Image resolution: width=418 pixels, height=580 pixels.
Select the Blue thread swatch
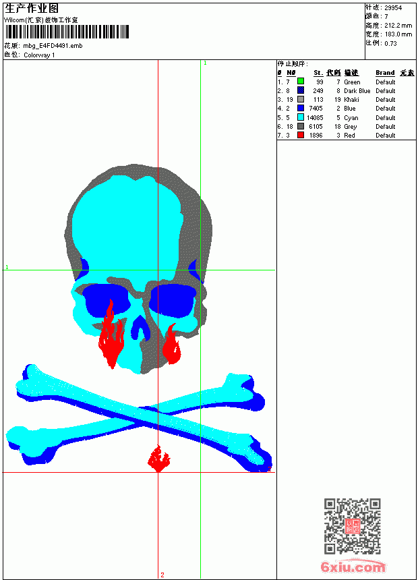(x=301, y=108)
